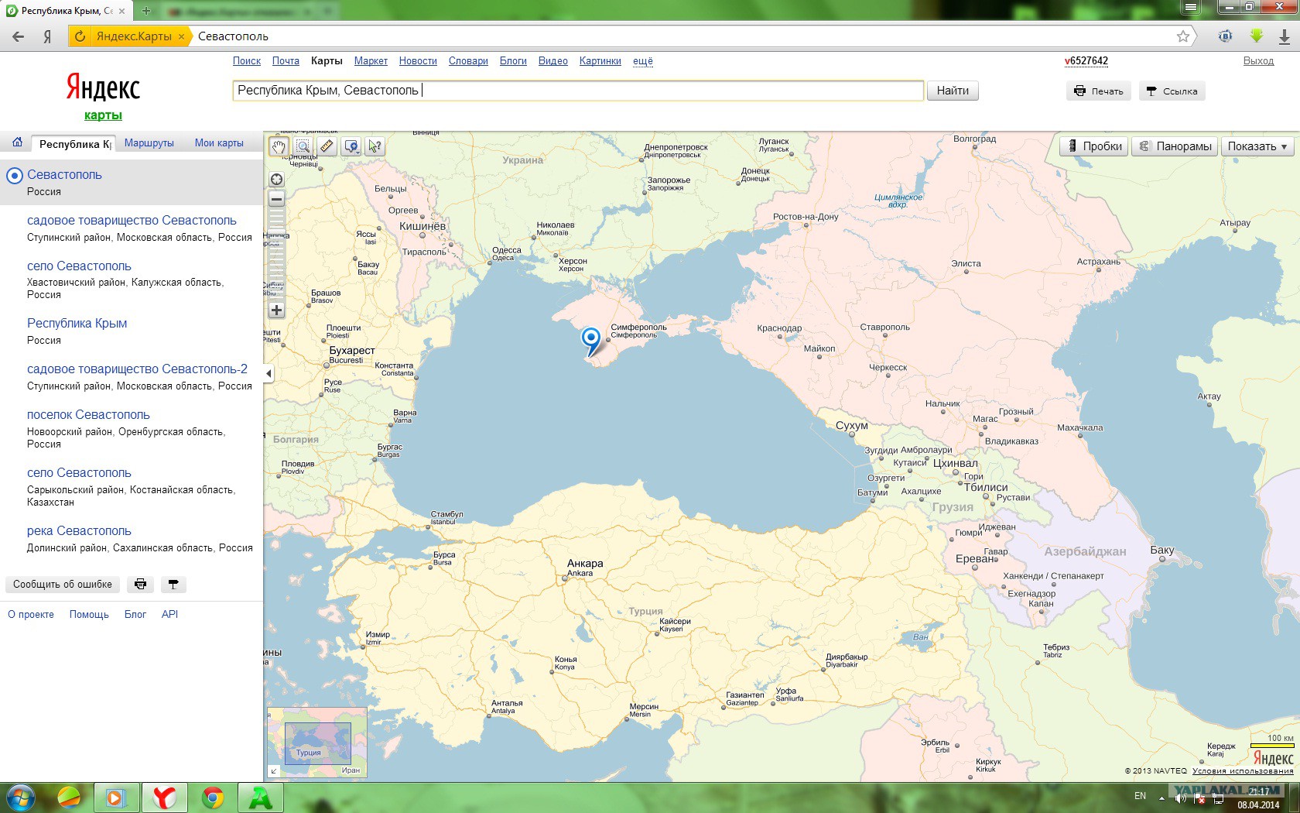
Task: Click the Печать print button
Action: (x=1099, y=91)
